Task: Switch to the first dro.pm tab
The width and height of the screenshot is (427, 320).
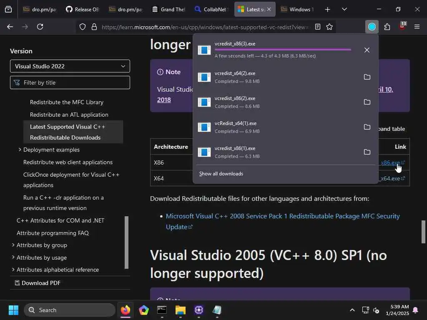Action: (40, 10)
